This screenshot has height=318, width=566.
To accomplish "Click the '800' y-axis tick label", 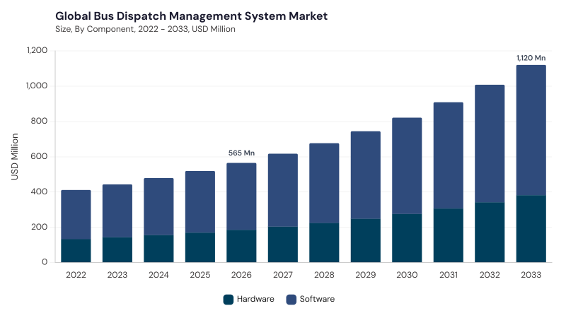I will [39, 121].
